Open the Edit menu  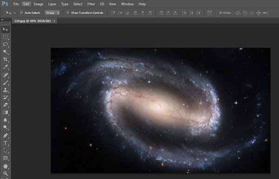(x=27, y=4)
